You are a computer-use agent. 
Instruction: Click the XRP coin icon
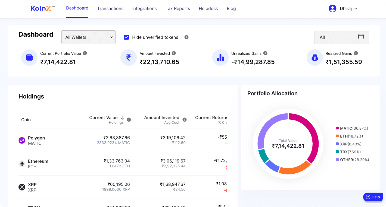point(22,187)
